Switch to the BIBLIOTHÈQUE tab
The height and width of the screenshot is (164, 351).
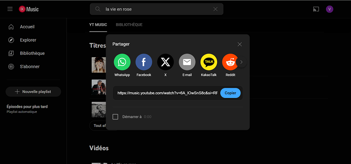click(x=129, y=25)
